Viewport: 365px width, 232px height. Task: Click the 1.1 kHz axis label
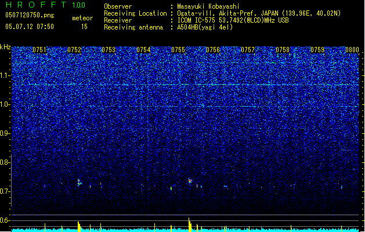pos(5,75)
